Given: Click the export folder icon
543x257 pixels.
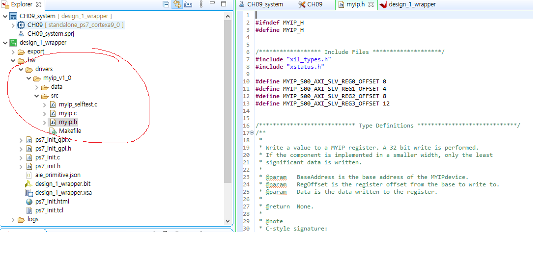Looking at the screenshot, I should coord(22,52).
